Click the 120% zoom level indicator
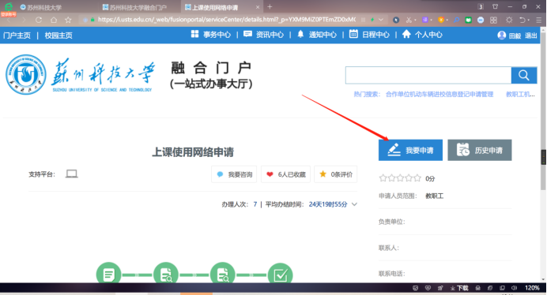This screenshot has width=547, height=295. (x=532, y=288)
